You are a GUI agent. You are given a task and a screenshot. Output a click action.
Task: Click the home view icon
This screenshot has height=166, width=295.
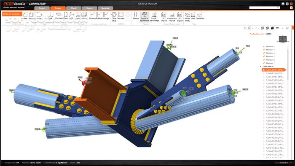tap(287, 28)
